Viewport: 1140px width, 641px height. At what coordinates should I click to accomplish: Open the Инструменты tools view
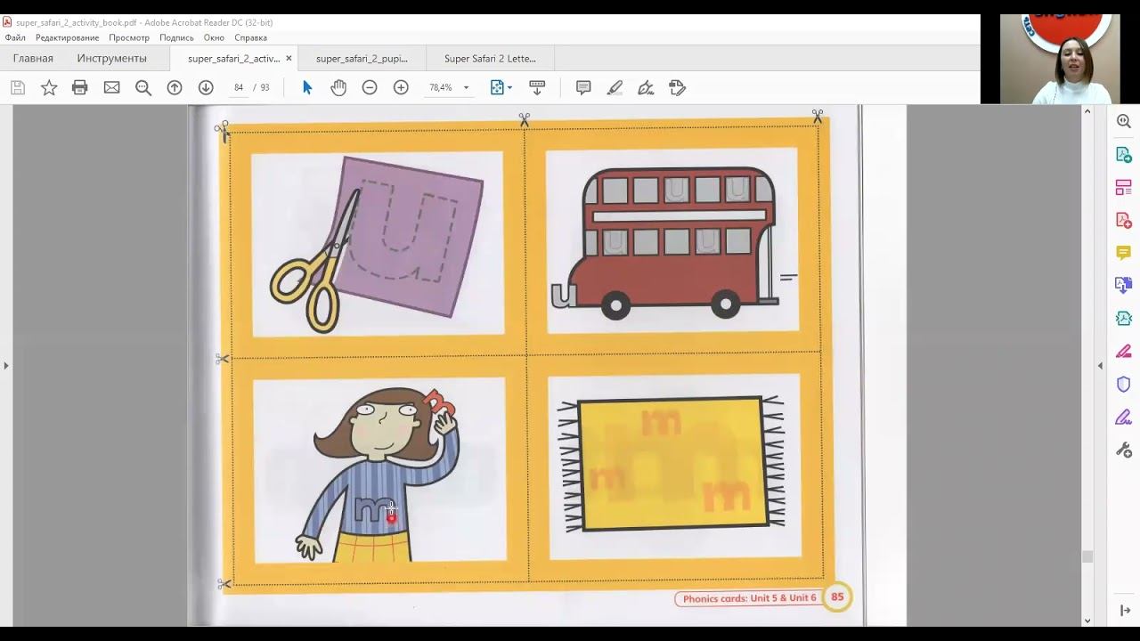pyautogui.click(x=111, y=59)
